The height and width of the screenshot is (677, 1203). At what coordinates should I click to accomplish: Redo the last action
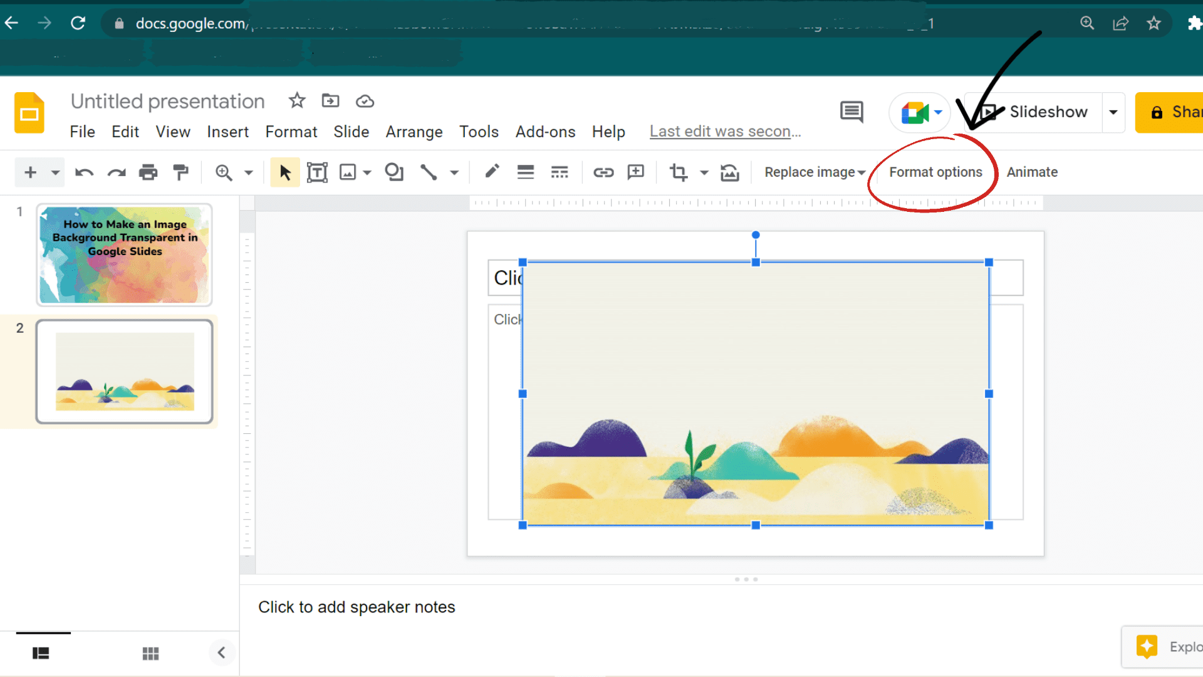pos(117,172)
